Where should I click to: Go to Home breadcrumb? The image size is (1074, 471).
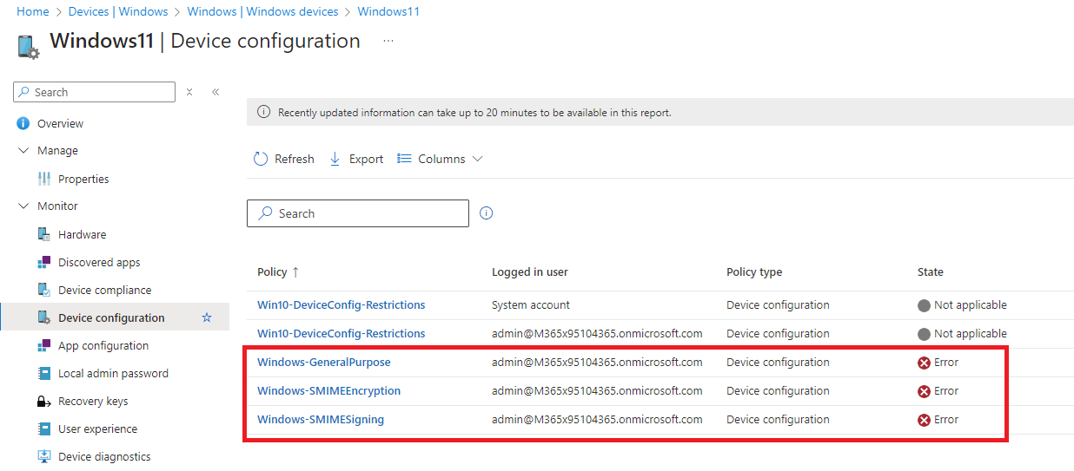tap(33, 11)
